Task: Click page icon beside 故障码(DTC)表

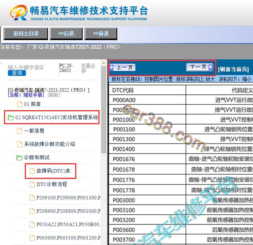Action: click(32, 171)
